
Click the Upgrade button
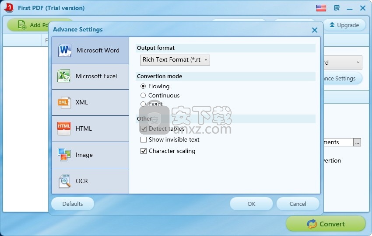[344, 25]
